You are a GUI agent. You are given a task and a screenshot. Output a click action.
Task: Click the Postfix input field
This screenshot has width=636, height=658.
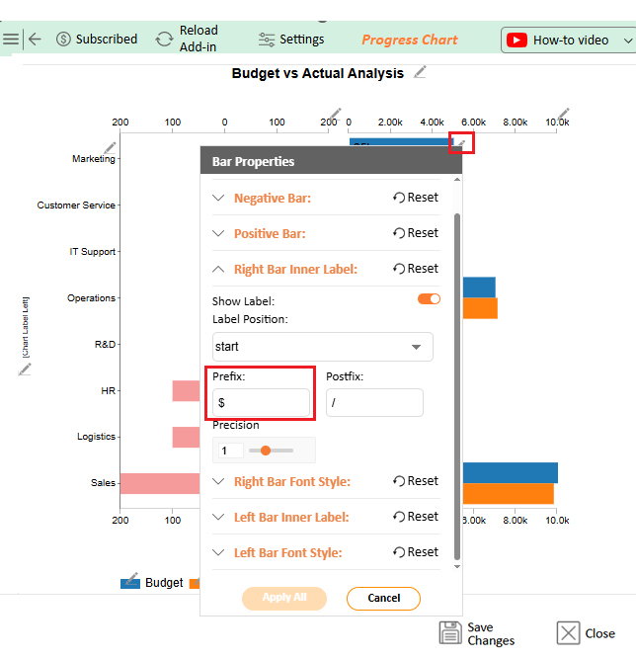click(x=374, y=403)
